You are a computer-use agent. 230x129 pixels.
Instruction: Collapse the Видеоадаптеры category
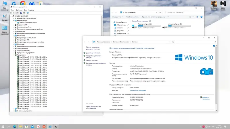[x=13, y=21]
